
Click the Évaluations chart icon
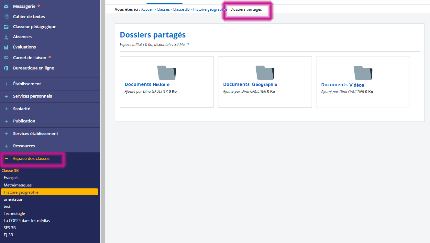point(6,47)
